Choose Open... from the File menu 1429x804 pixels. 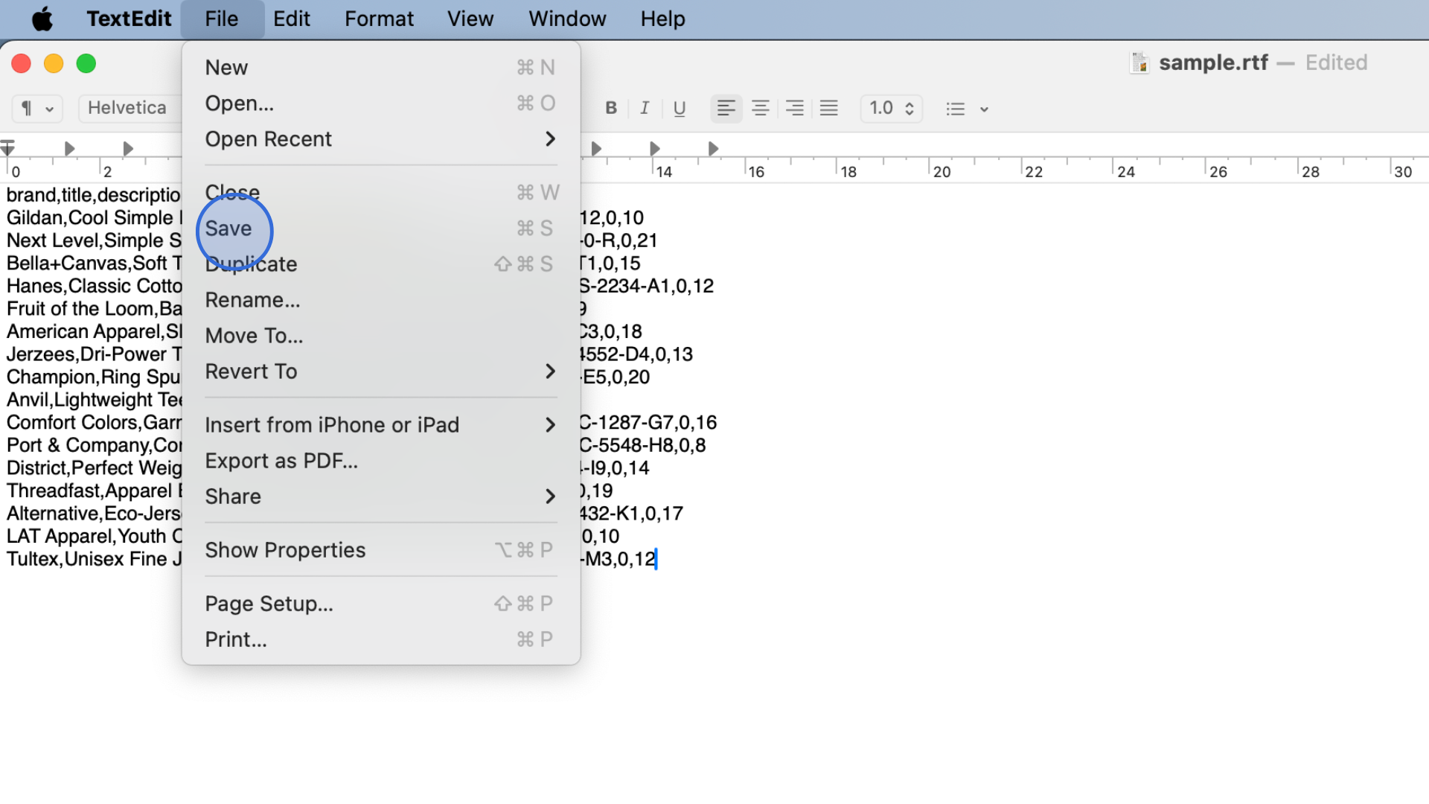click(x=380, y=103)
